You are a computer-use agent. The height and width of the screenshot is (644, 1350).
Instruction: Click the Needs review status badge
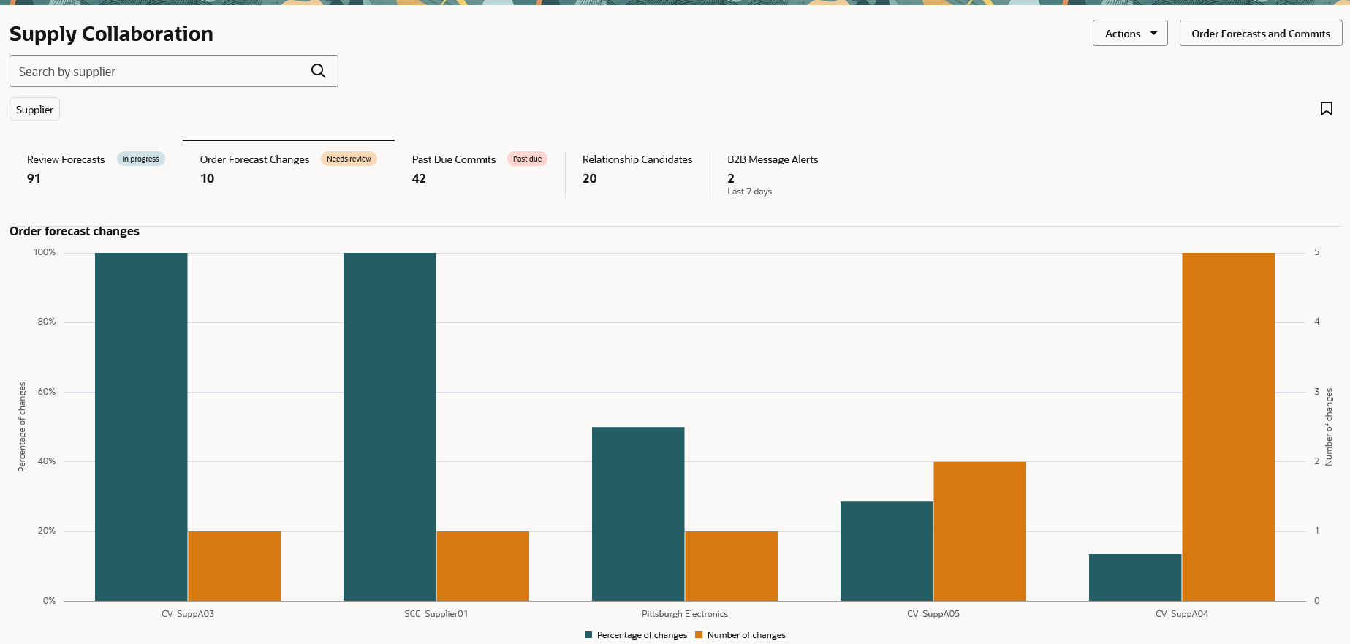tap(349, 159)
